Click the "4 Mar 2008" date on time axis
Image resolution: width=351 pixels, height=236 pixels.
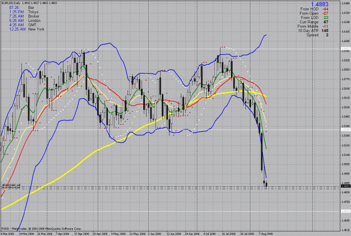coord(7,234)
